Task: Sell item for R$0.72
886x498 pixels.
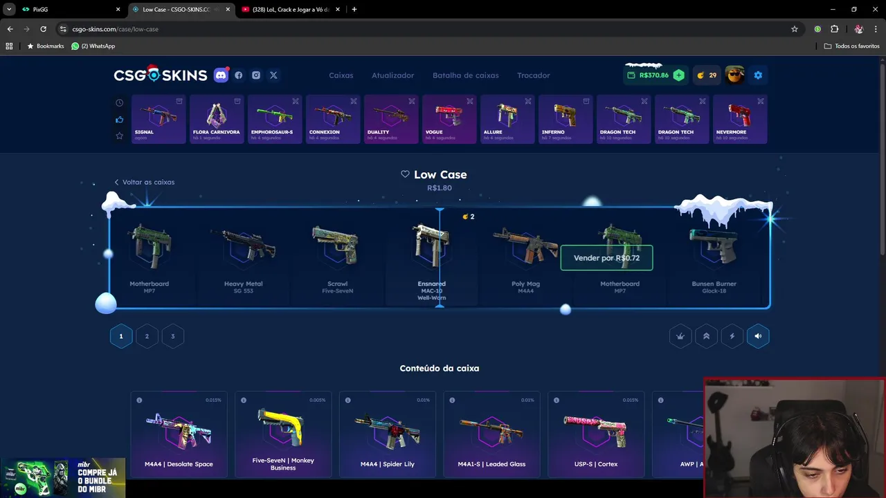Action: [606, 258]
